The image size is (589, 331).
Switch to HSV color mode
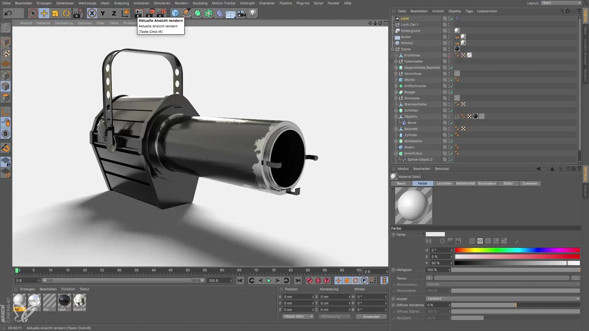[480, 241]
